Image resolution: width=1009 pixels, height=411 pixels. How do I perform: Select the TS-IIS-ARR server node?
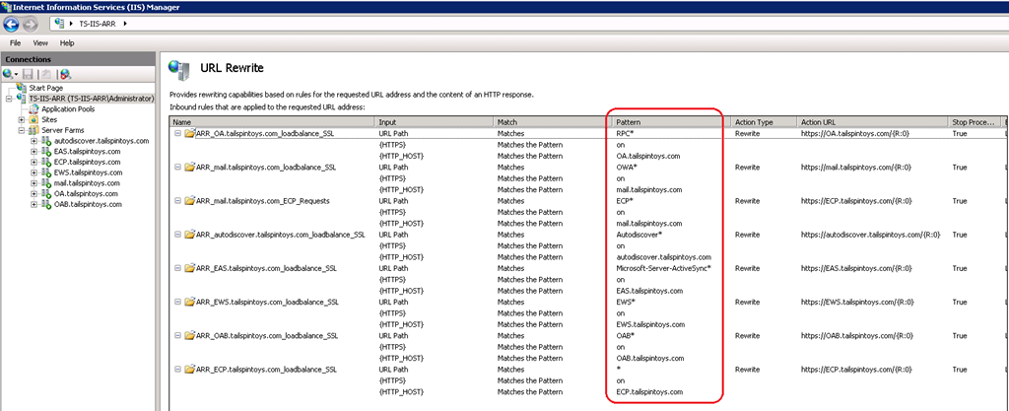click(x=91, y=99)
